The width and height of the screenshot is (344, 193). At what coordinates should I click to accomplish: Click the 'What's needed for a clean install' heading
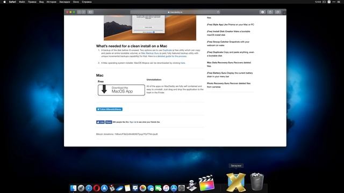(132, 46)
